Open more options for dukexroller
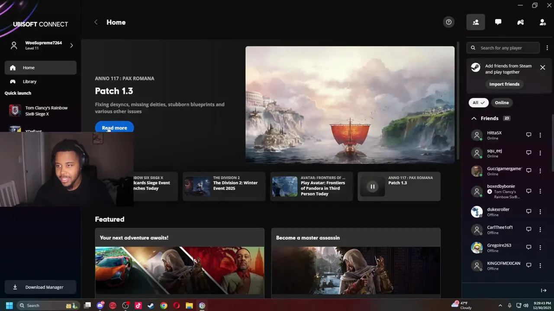The height and width of the screenshot is (311, 554). 540,212
